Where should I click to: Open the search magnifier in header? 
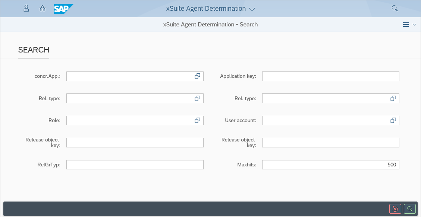click(395, 8)
